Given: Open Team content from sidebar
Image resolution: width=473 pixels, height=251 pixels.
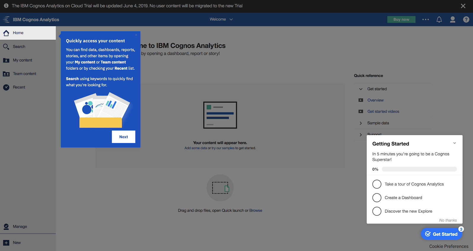Looking at the screenshot, I should (24, 74).
